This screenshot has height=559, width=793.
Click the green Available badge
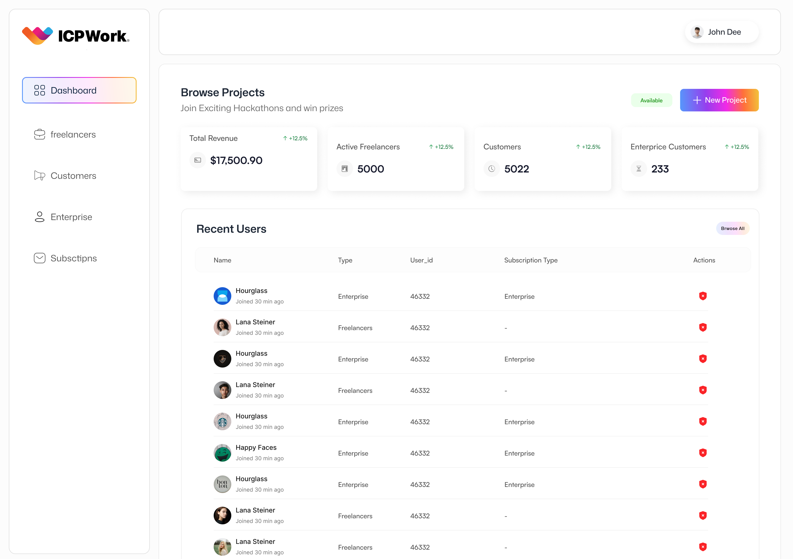click(651, 100)
